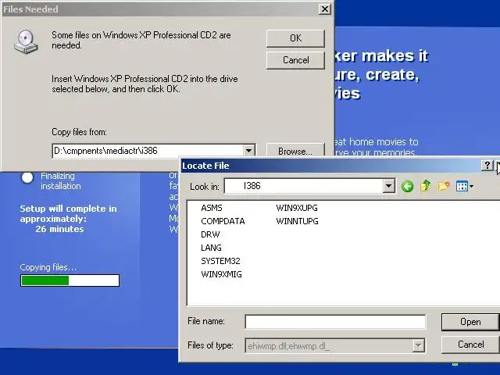
Task: Cancel the Locate File dialog
Action: tap(470, 345)
